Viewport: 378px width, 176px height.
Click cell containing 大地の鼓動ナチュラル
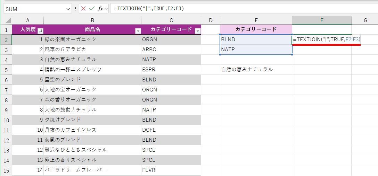point(92,110)
